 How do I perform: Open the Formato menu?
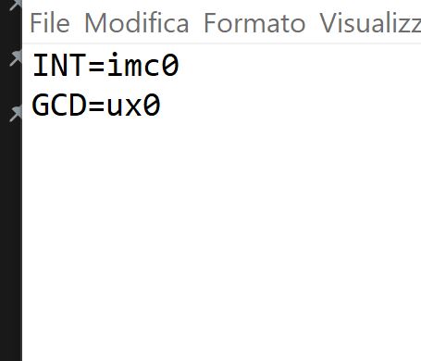click(x=254, y=23)
